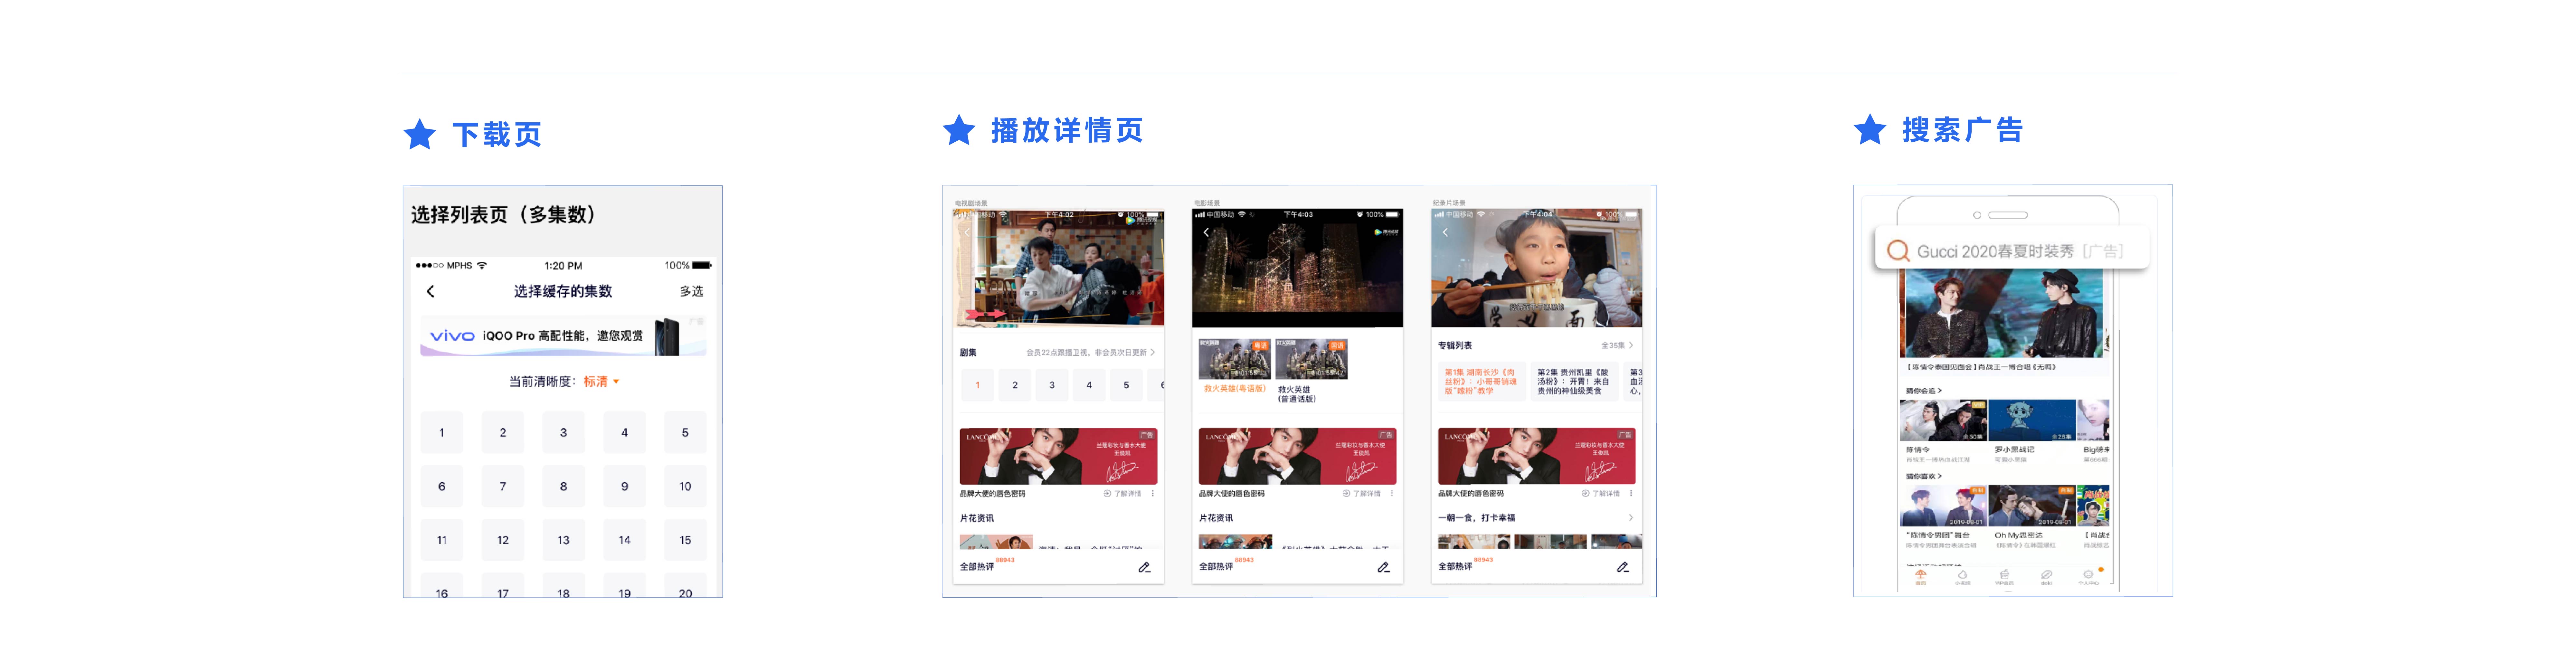Select episode 8 for caching
This screenshot has width=2576, height=671.
563,486
